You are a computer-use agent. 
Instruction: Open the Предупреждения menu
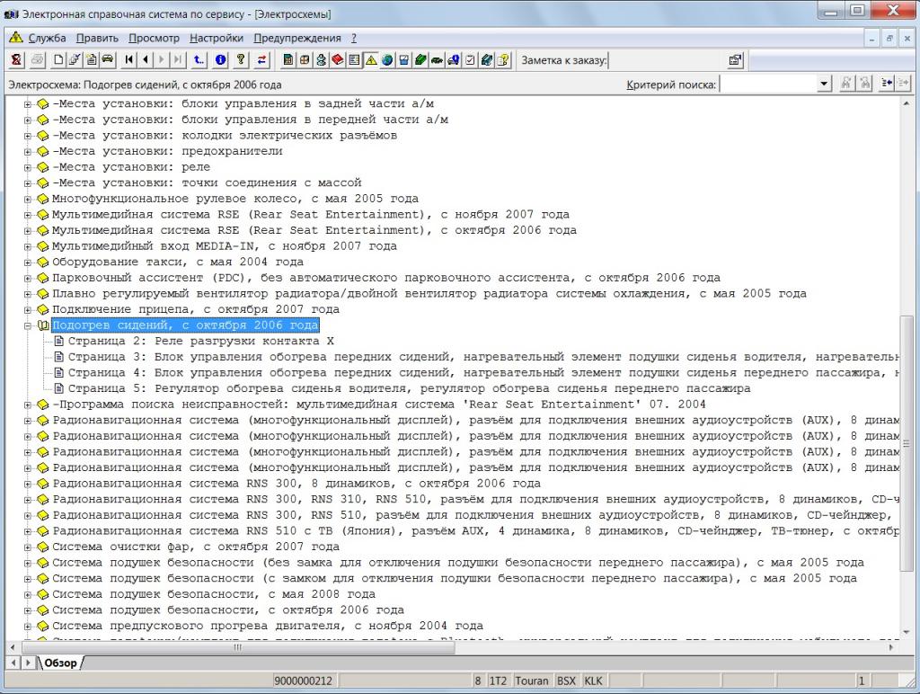pos(296,38)
